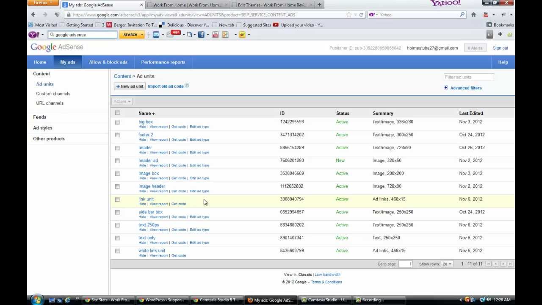Viewport: 542px width, 305px height.
Task: Click the Google AdSense logo
Action: click(x=57, y=47)
